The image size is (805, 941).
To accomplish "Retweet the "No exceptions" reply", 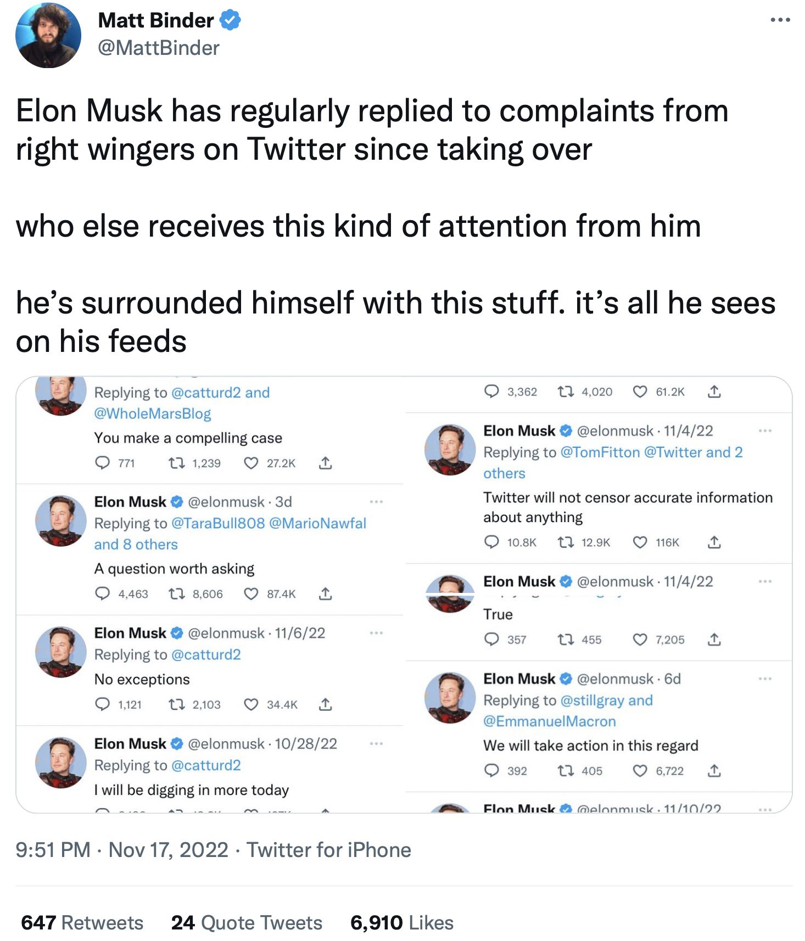I will pyautogui.click(x=176, y=704).
